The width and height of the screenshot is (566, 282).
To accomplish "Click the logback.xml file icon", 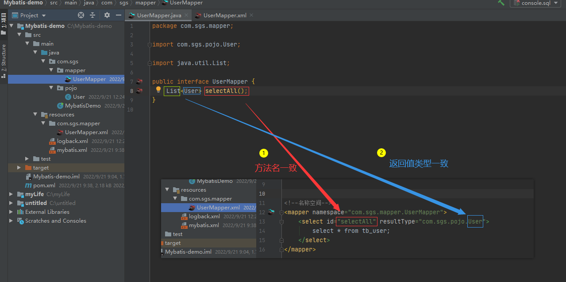I will click(x=52, y=141).
